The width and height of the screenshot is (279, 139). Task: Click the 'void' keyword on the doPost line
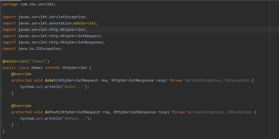(x=38, y=112)
